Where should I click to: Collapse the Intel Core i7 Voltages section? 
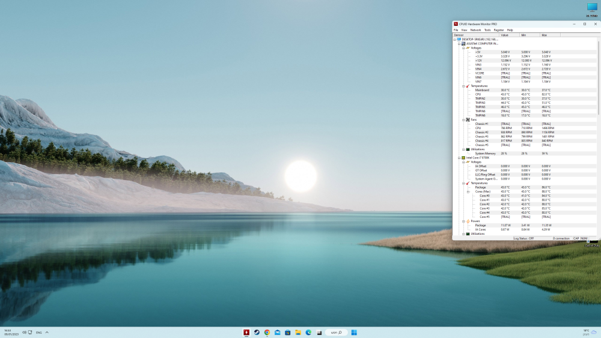pos(463,162)
